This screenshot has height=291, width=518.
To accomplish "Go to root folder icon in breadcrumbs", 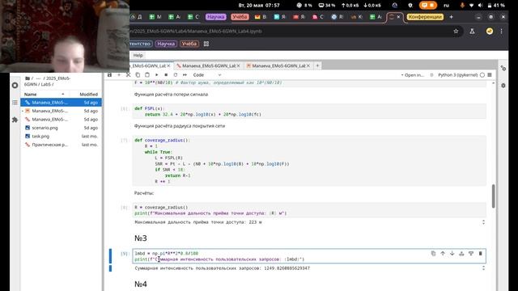I will coord(28,78).
